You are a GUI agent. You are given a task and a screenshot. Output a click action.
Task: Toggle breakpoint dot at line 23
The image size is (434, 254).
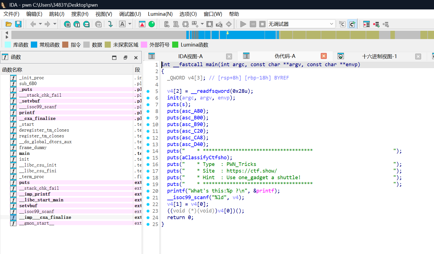click(x=148, y=211)
